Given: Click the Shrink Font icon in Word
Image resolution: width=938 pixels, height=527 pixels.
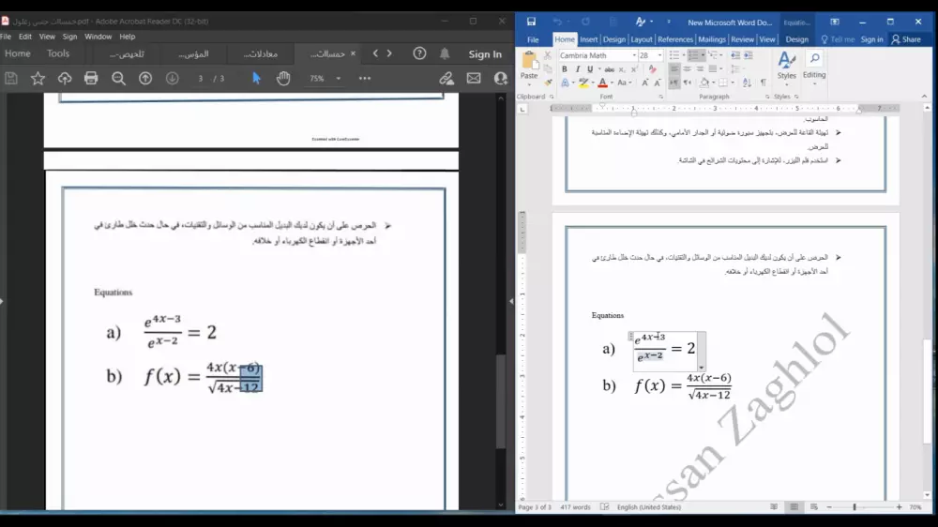Looking at the screenshot, I should (657, 83).
